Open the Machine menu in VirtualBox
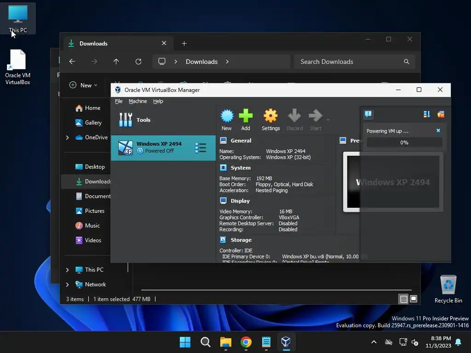Screen dimensions: 471x353 coord(138,101)
